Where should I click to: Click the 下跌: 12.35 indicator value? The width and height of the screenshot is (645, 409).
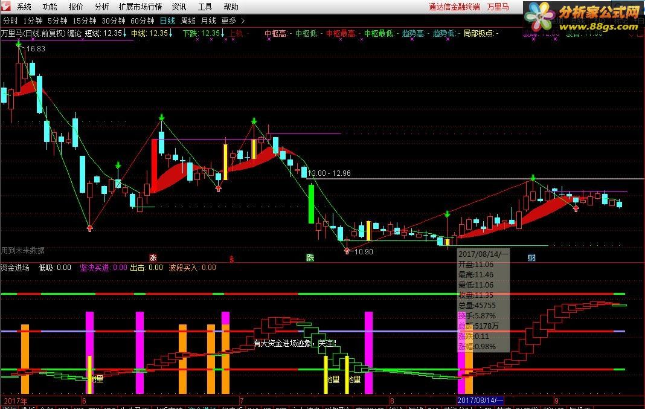click(204, 33)
